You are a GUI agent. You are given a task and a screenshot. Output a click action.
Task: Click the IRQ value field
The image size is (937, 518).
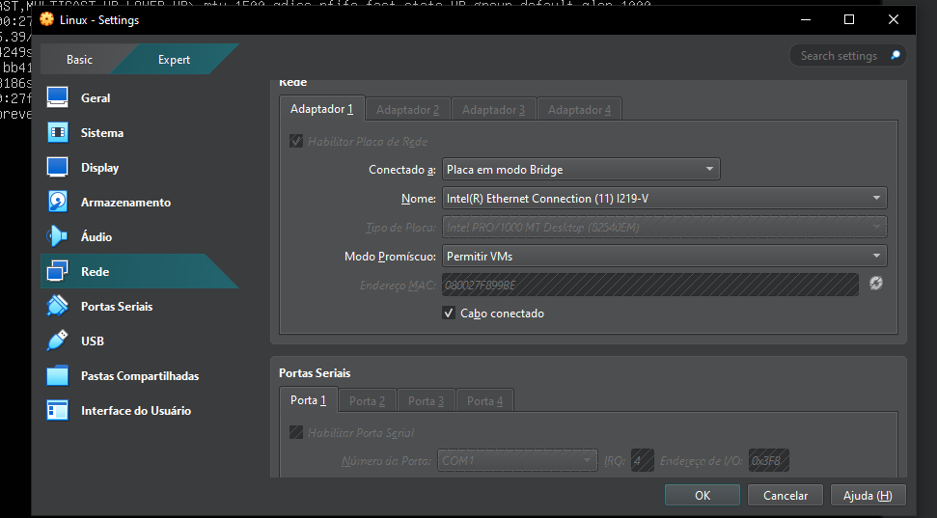[643, 461]
